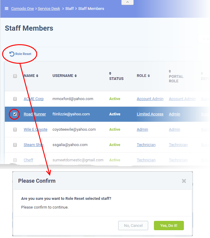This screenshot has width=210, height=238.
Task: Collapse the top header chevron
Action: (x=127, y=2)
